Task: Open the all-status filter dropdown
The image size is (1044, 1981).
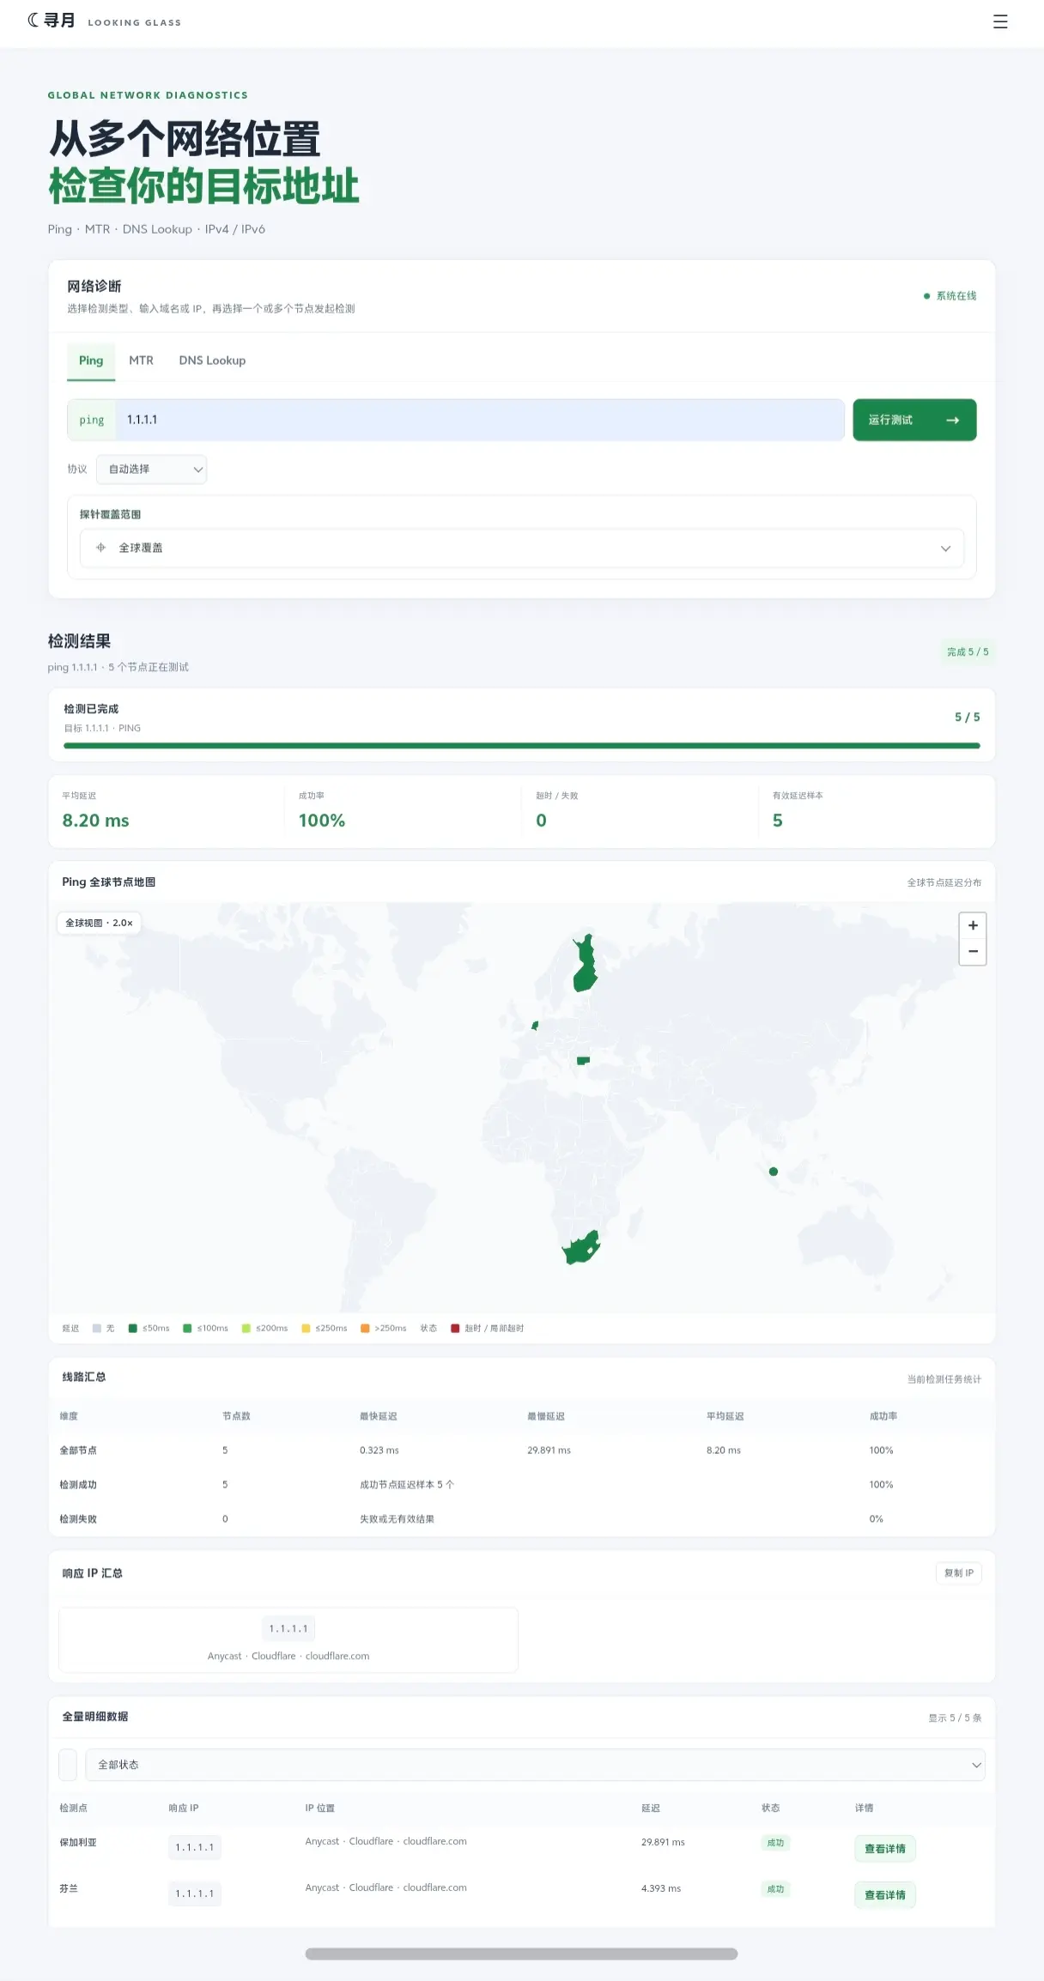Action: pos(535,1765)
